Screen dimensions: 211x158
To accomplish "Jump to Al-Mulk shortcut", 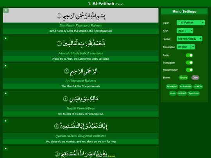I will click(198, 87).
